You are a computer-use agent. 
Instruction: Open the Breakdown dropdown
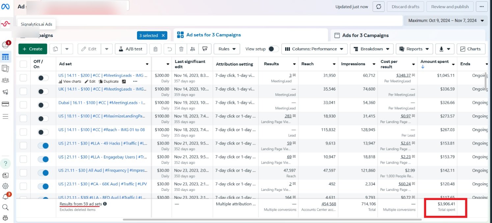[x=371, y=49]
